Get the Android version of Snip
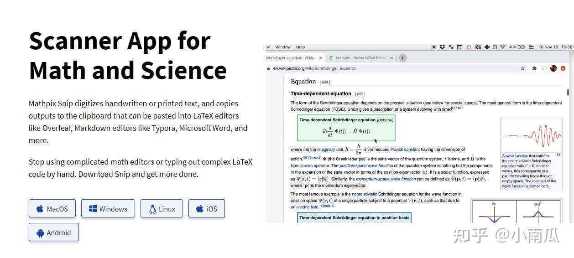Screen dimensions: 574x258 pos(54,232)
